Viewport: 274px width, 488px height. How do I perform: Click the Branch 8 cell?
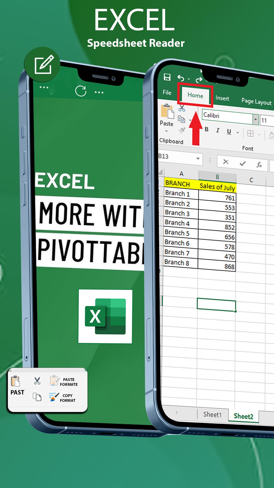[x=180, y=263]
